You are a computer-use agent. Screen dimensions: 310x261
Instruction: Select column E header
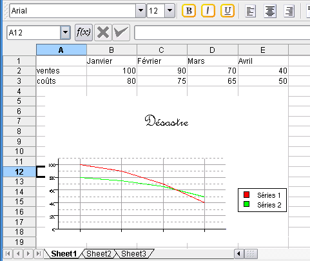(x=263, y=50)
